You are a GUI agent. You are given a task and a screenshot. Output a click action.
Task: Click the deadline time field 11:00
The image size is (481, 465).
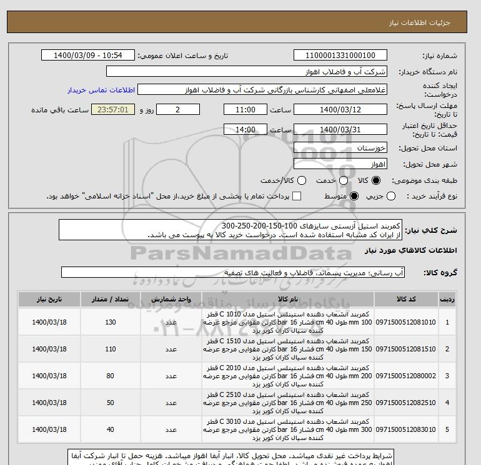245,109
